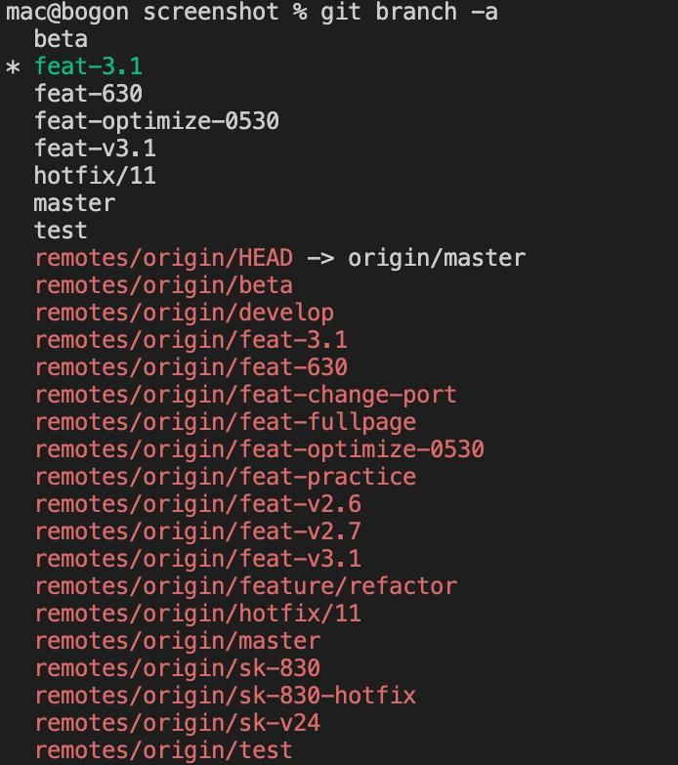Image resolution: width=678 pixels, height=765 pixels.
Task: Click the origin/master pointer after the arrow
Action: [437, 258]
